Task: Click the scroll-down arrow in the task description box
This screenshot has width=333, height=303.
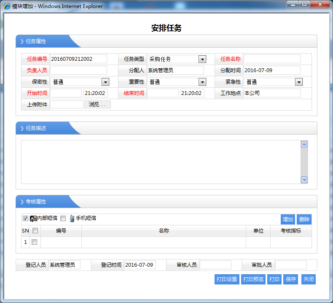Action: pyautogui.click(x=304, y=180)
